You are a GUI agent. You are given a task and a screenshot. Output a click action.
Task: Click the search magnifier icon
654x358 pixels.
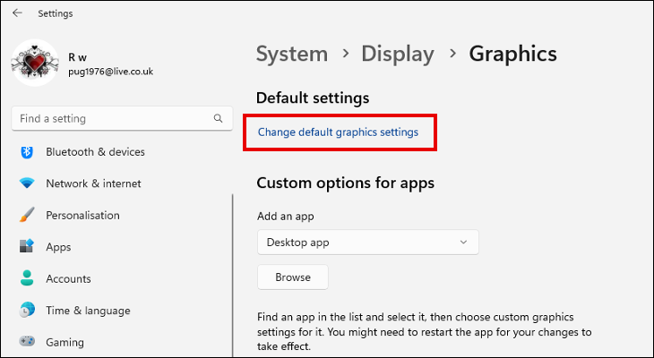218,118
